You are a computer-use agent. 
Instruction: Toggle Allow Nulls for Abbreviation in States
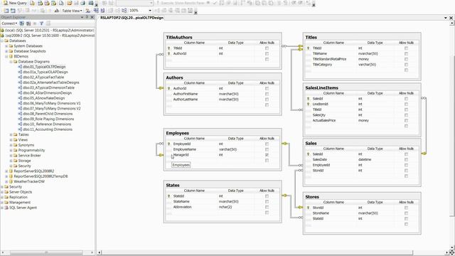[267, 207]
